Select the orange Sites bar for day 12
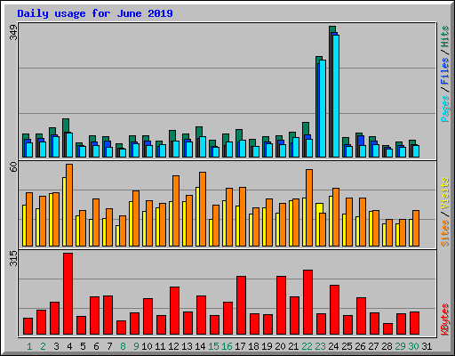Screen dimensions: 455x356 [176, 211]
